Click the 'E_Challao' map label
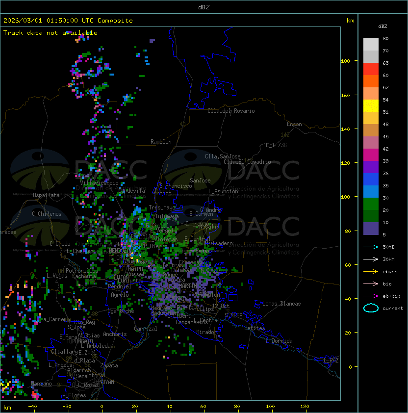Viewport: 408px width, 413px height. tap(80, 251)
